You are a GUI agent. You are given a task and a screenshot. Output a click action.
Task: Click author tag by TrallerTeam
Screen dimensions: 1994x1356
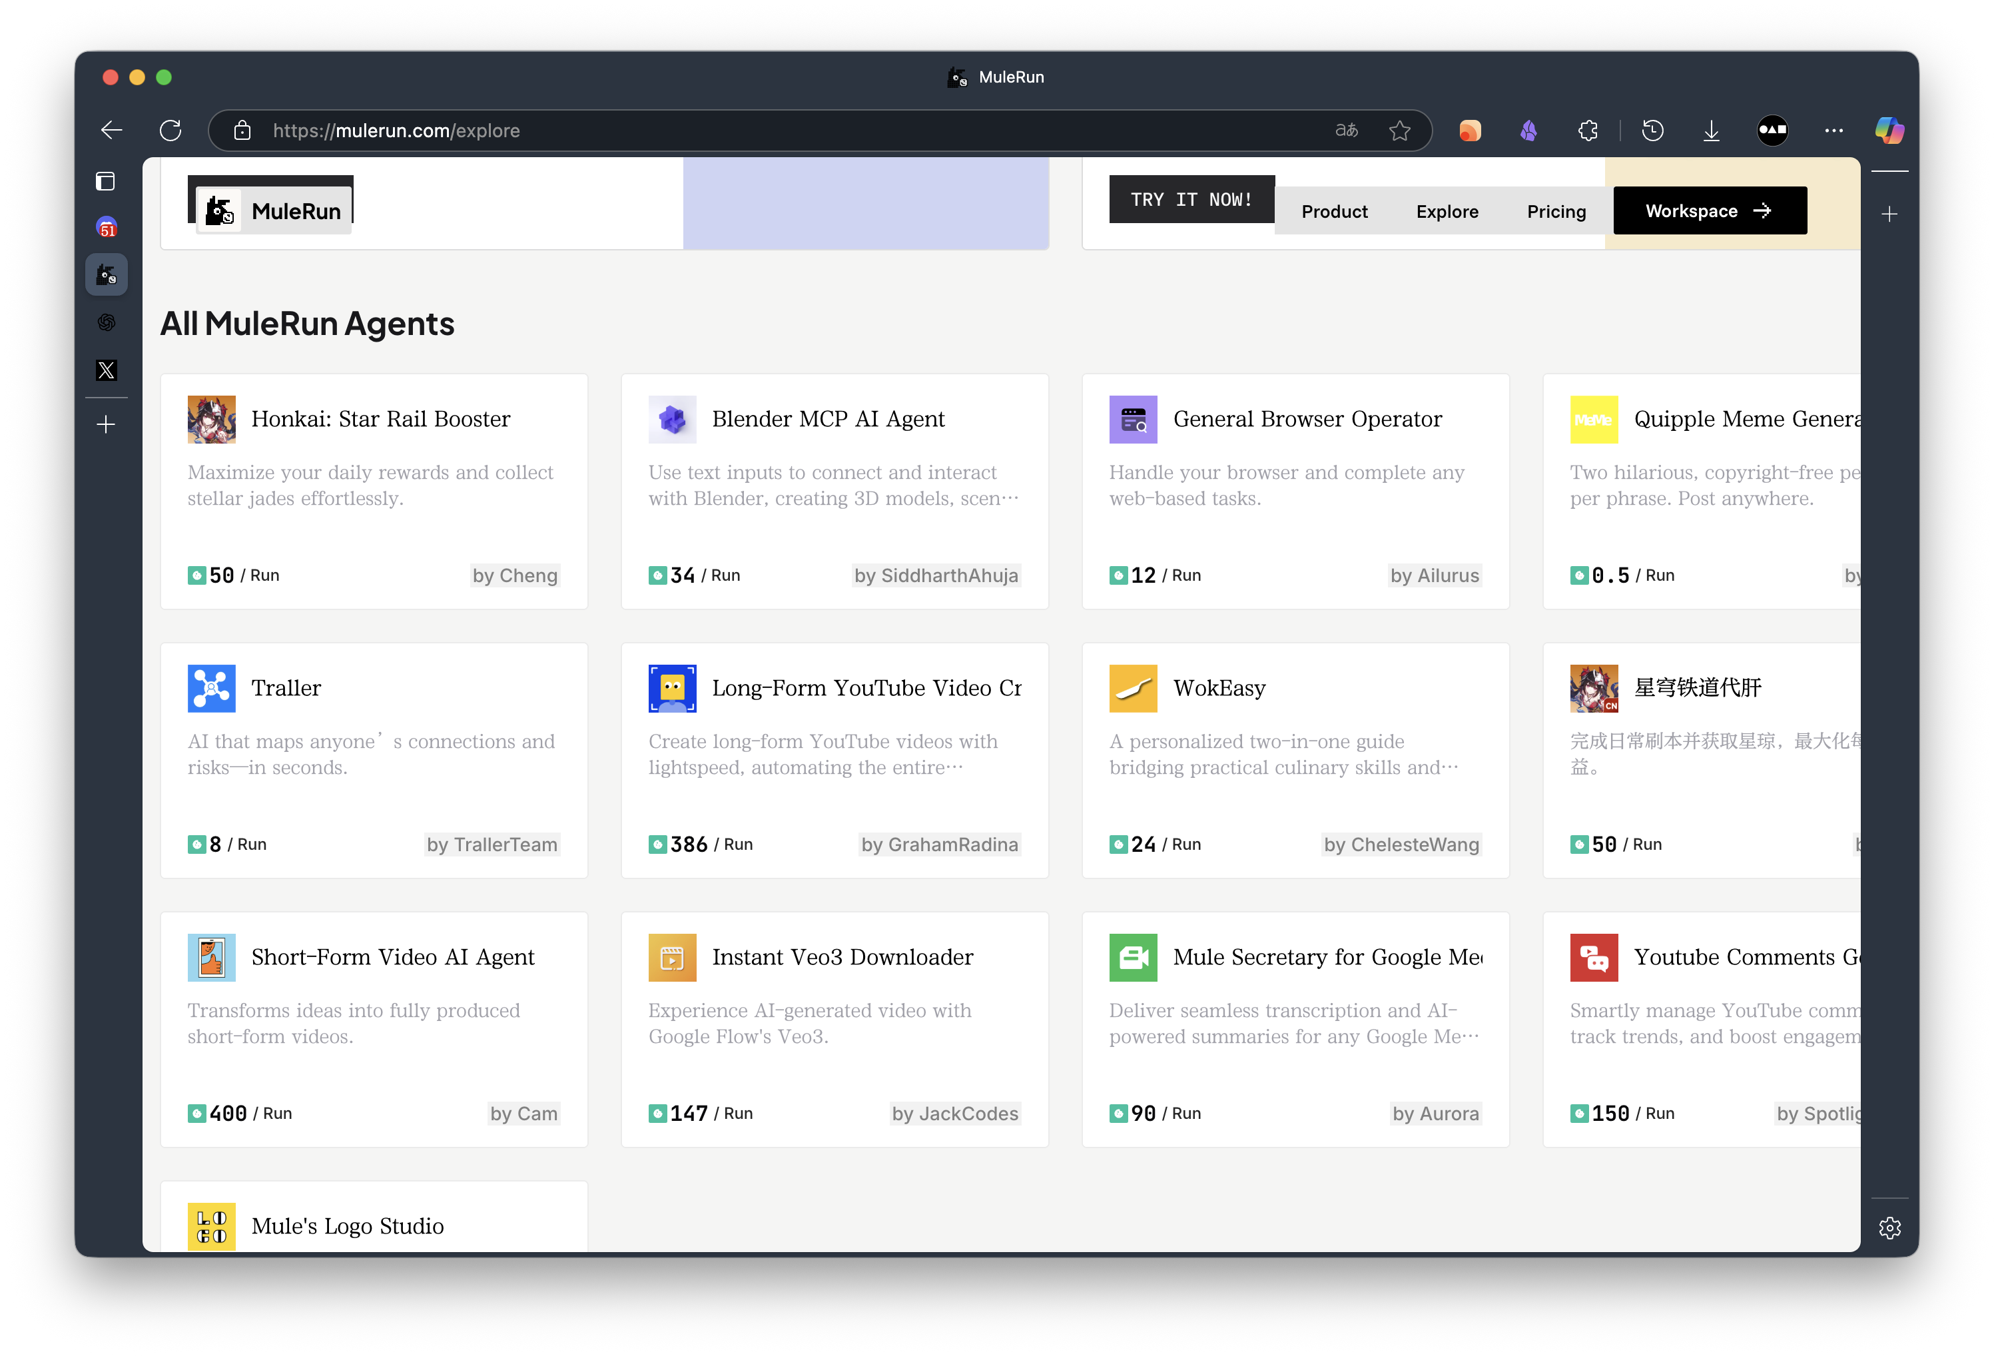[492, 845]
